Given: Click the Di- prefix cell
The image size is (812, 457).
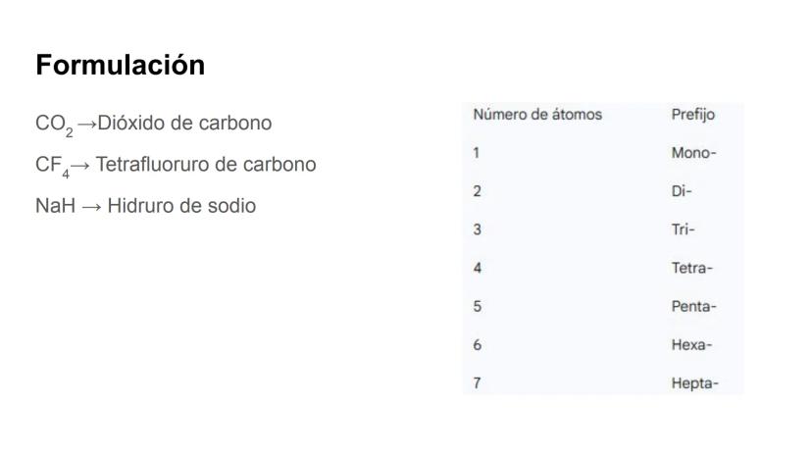Looking at the screenshot, I should tap(682, 191).
